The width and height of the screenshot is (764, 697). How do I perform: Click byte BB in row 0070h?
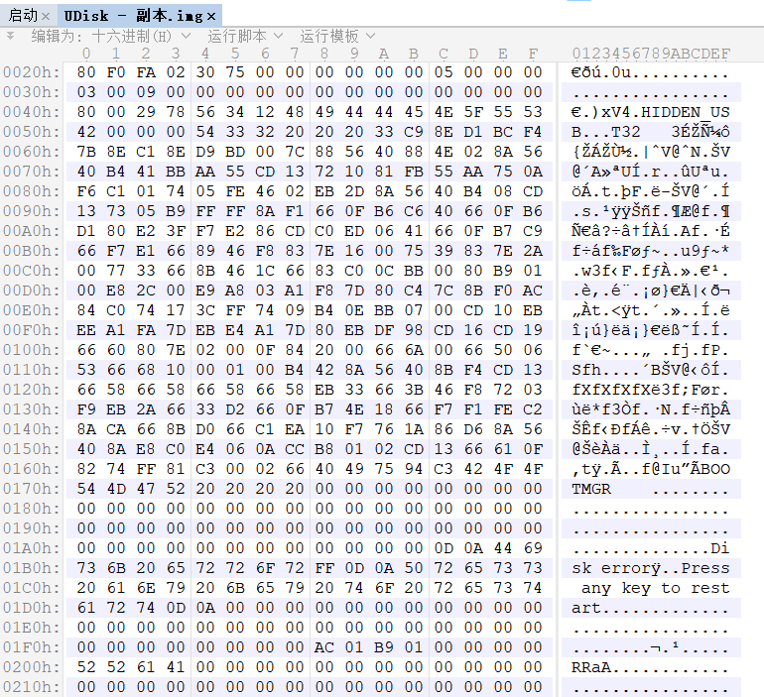[x=176, y=172]
